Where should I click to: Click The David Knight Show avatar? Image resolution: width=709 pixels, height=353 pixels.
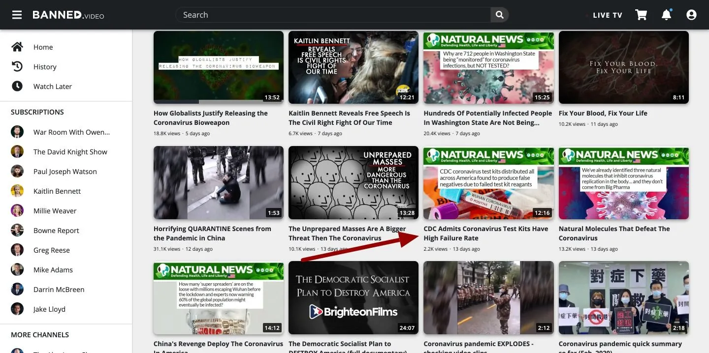coord(17,151)
